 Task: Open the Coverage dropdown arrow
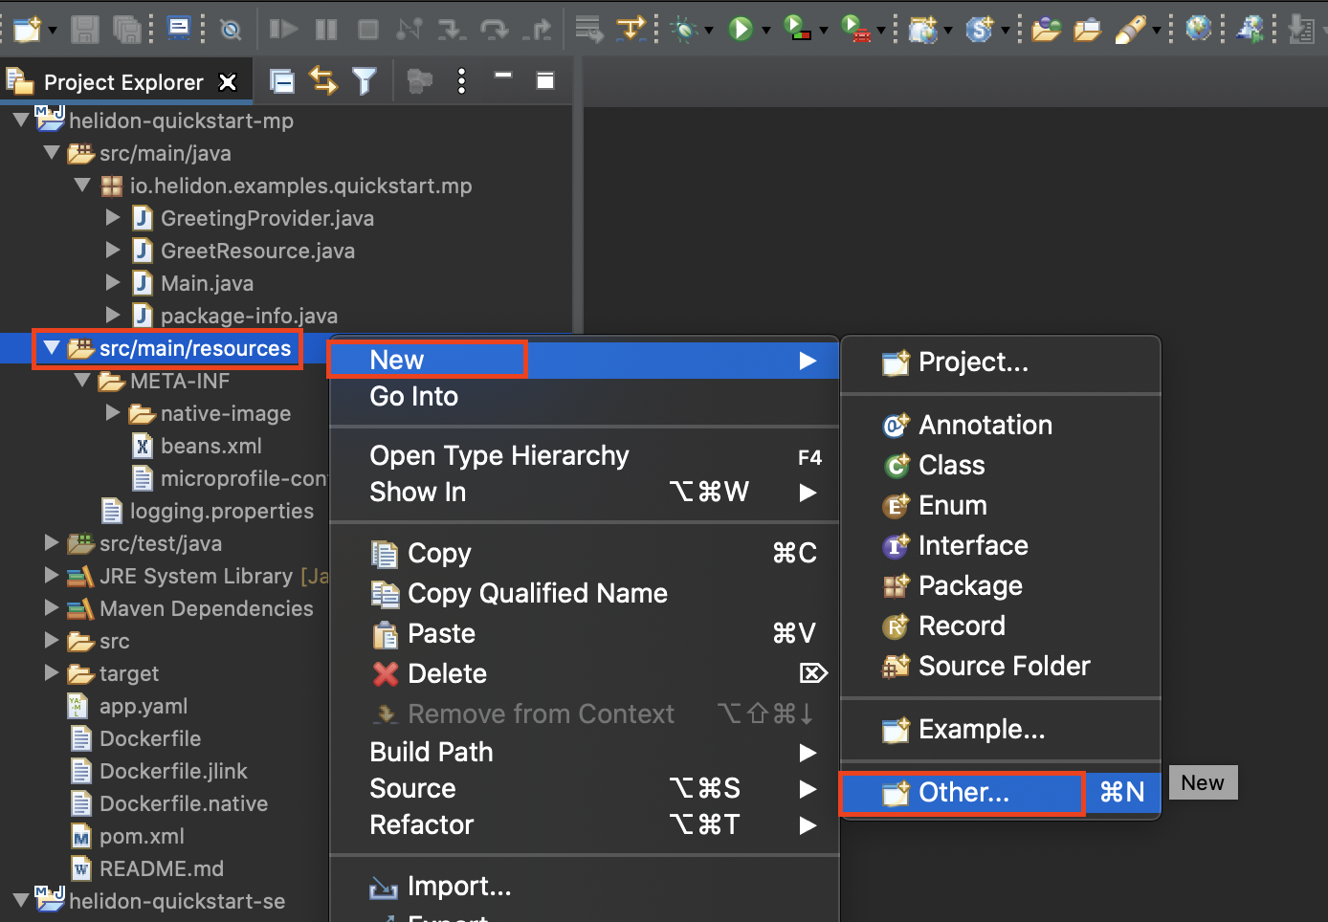click(x=823, y=31)
